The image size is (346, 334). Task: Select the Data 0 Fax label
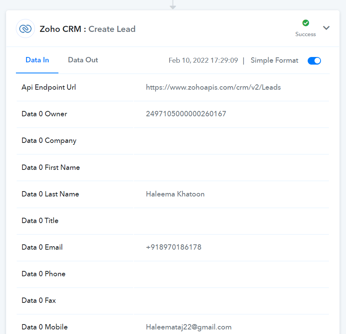point(39,301)
